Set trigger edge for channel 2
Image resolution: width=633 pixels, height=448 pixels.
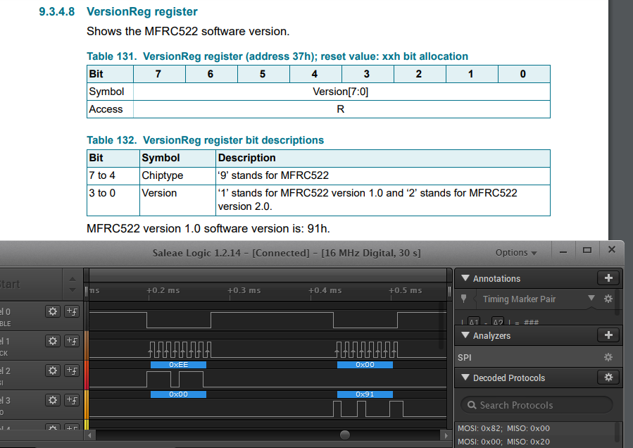(x=72, y=371)
